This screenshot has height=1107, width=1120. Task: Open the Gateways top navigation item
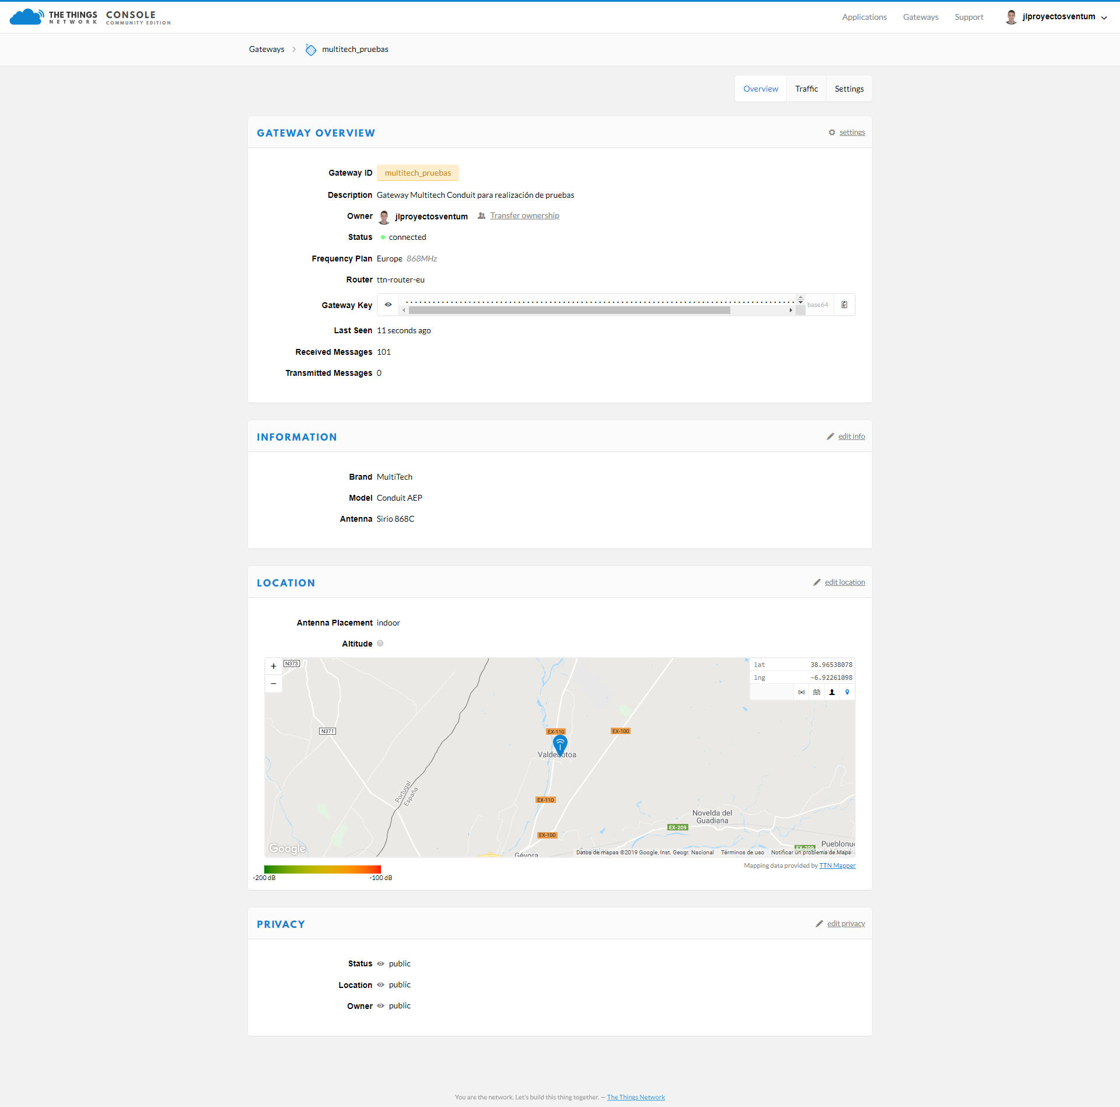click(x=921, y=17)
